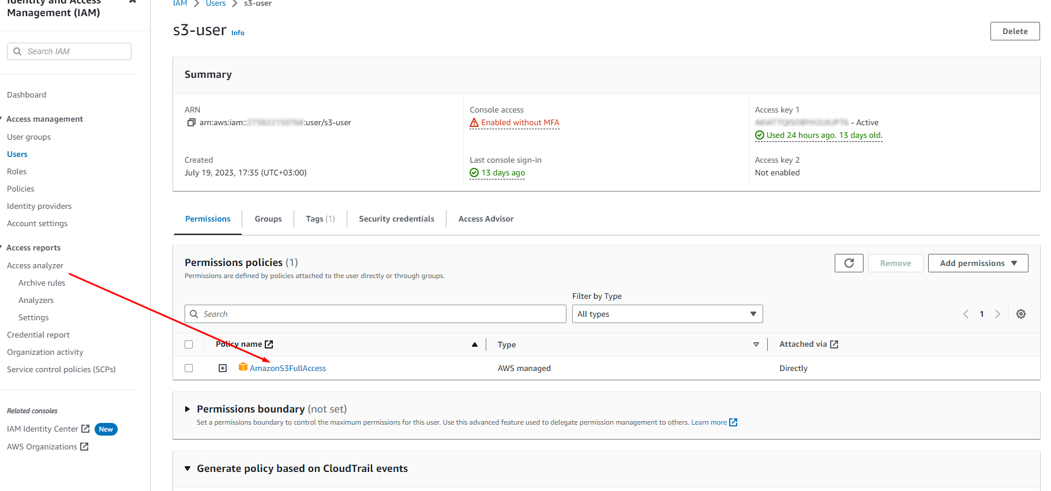Open User groups in the sidebar
The height and width of the screenshot is (491, 1051).
[x=29, y=137]
